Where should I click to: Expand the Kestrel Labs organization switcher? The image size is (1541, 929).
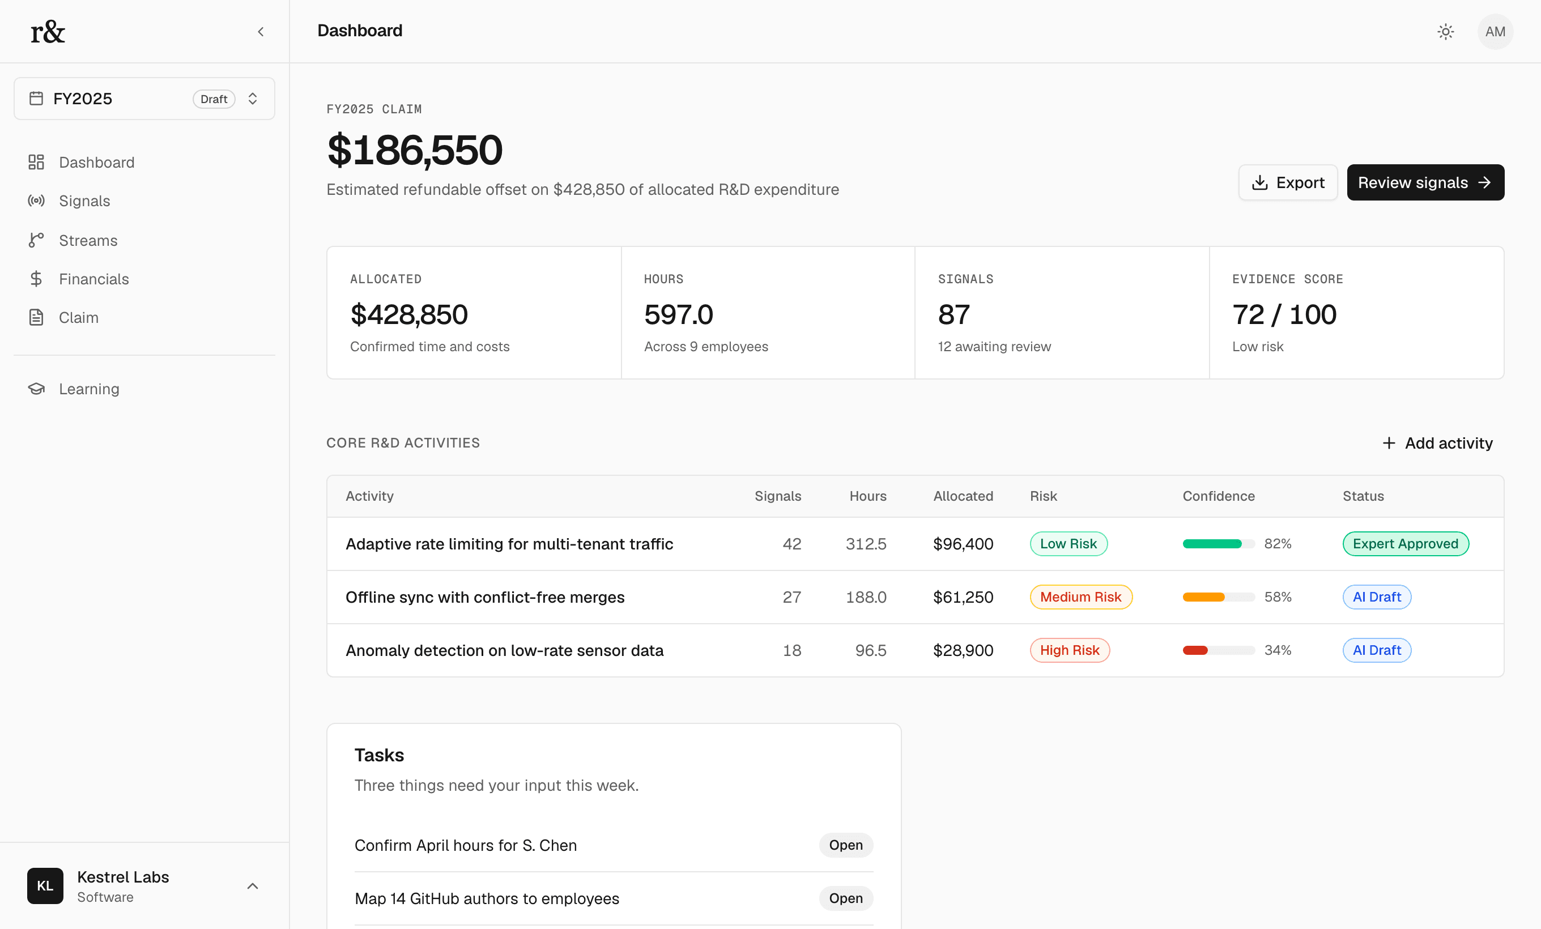click(x=144, y=886)
